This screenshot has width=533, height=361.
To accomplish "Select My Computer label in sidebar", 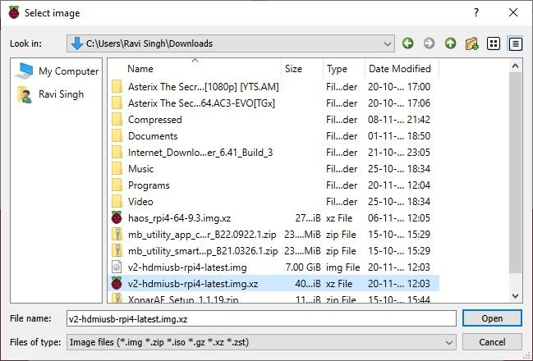I will click(68, 71).
